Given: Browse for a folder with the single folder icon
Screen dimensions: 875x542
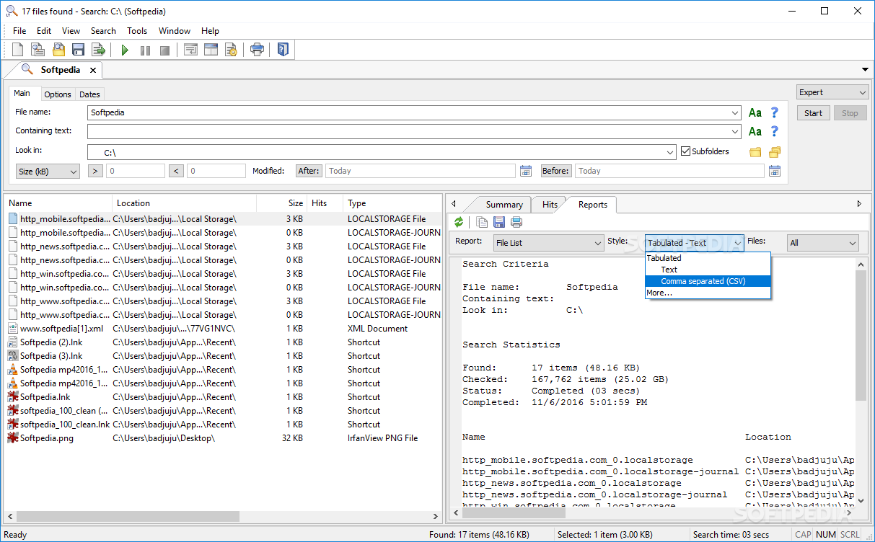Looking at the screenshot, I should coord(755,152).
